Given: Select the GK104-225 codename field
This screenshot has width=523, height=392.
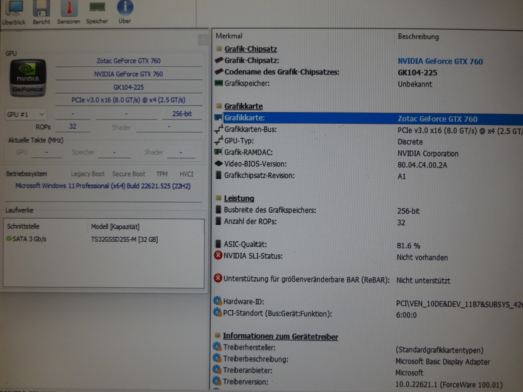Looking at the screenshot, I should click(129, 87).
